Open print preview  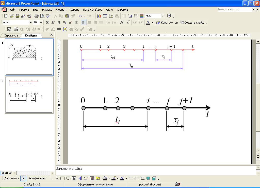(x=42, y=16)
